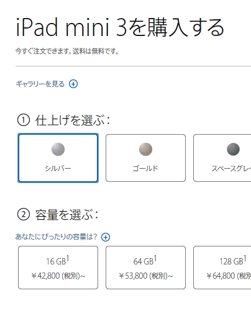
Task: Pick the スペースグレイ finish option
Action: 222,158
